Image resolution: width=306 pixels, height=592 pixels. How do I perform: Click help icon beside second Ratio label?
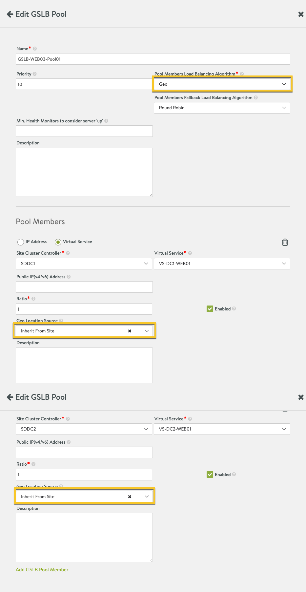(x=33, y=464)
